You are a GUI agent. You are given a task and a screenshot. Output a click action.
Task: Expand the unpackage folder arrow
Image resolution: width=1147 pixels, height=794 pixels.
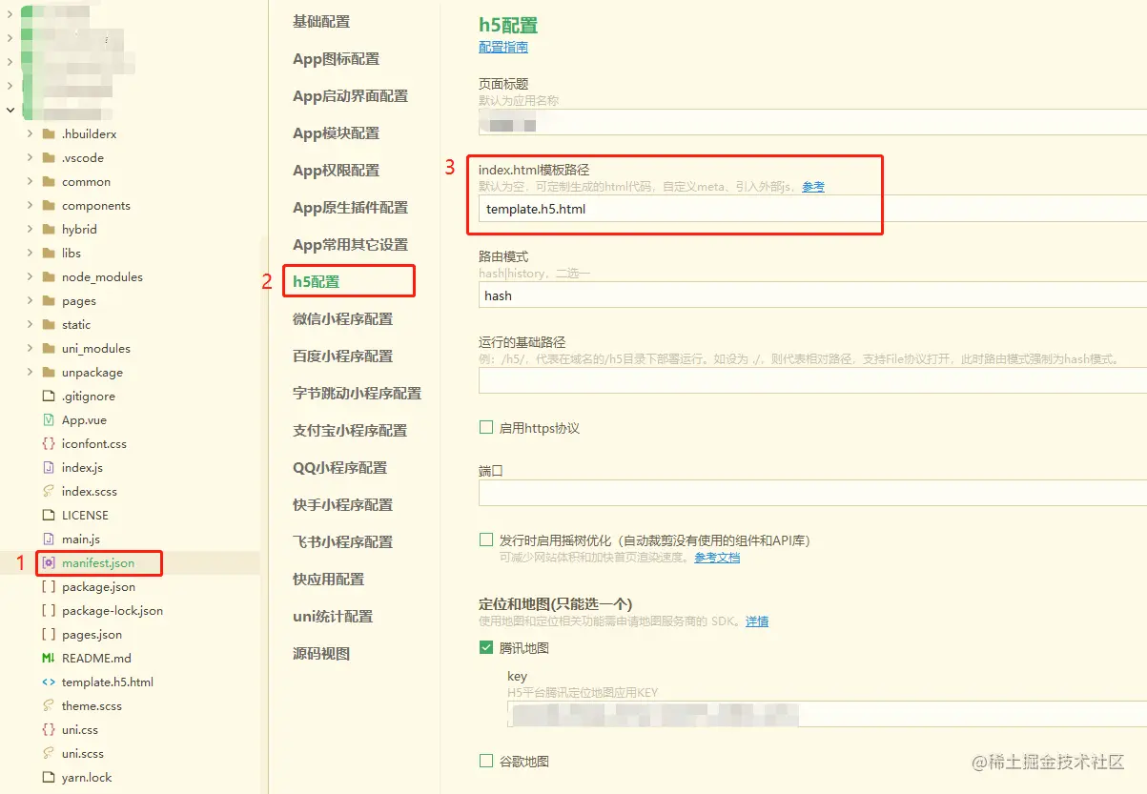pyautogui.click(x=30, y=373)
